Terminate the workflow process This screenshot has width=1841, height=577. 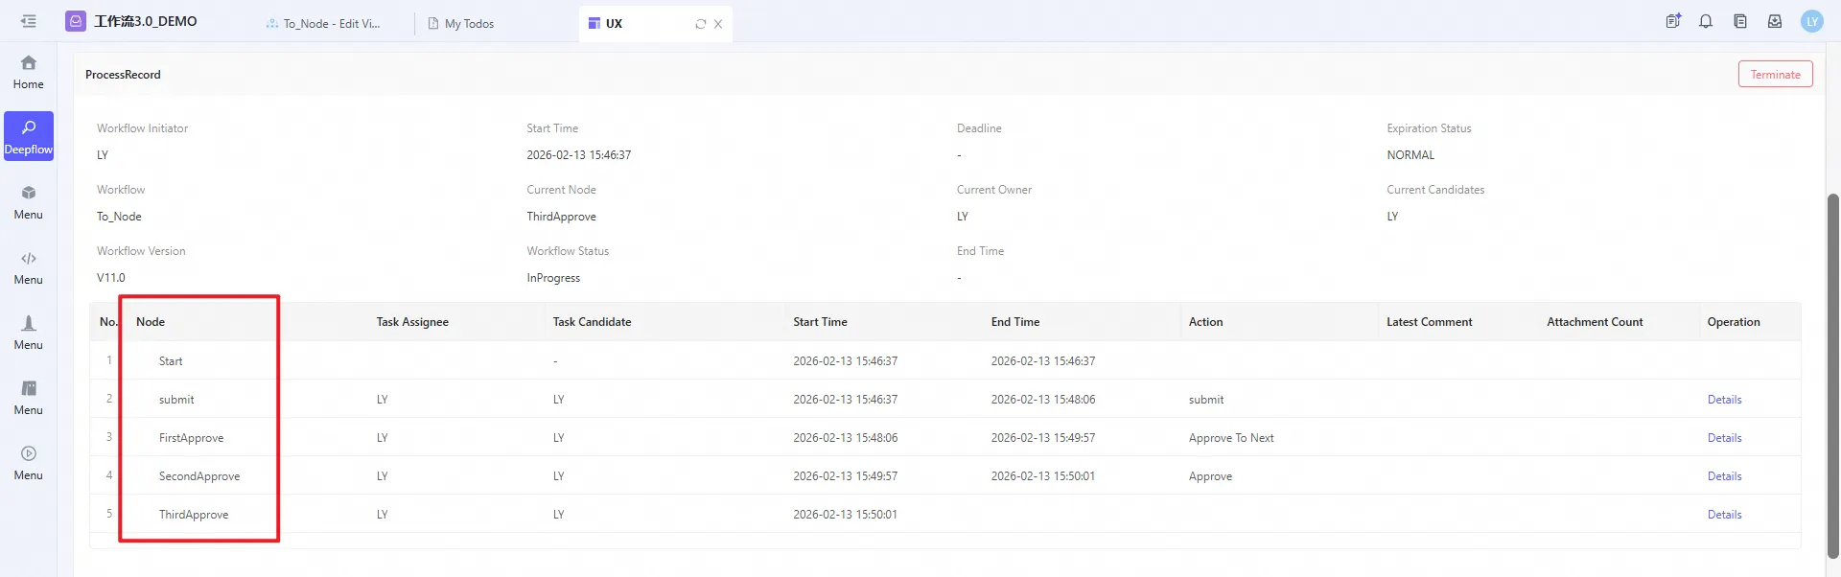(x=1775, y=75)
